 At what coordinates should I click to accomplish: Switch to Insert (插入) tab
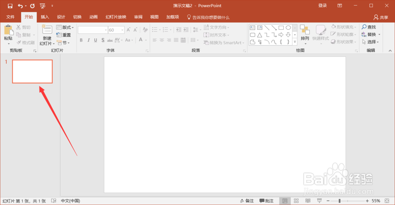coord(45,17)
